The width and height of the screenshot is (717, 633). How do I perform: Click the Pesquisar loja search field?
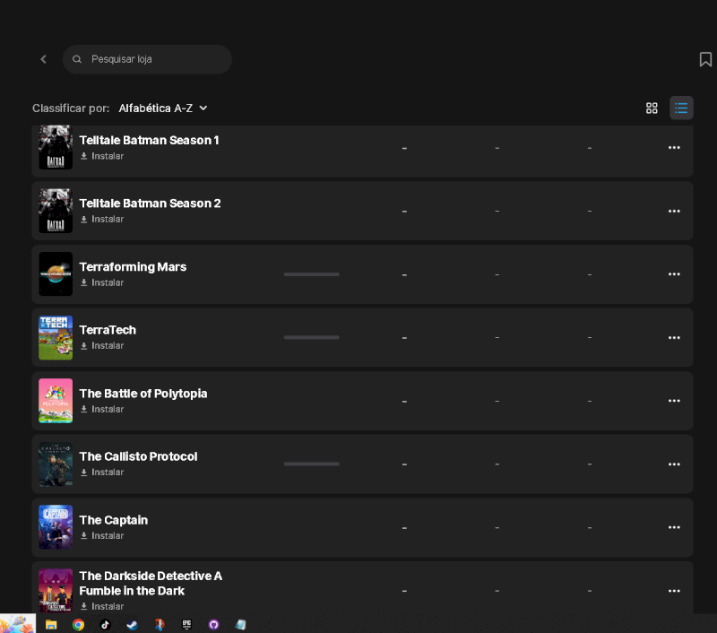coord(147,59)
